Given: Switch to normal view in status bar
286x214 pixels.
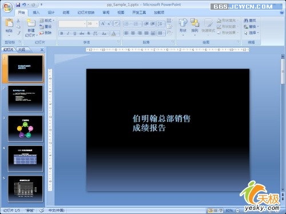Looking at the screenshot, I should (210, 211).
